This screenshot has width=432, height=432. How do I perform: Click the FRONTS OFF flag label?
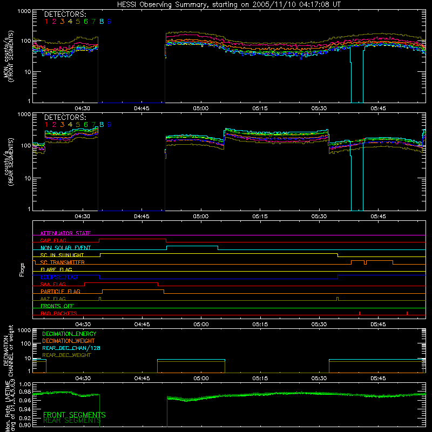pos(57,306)
